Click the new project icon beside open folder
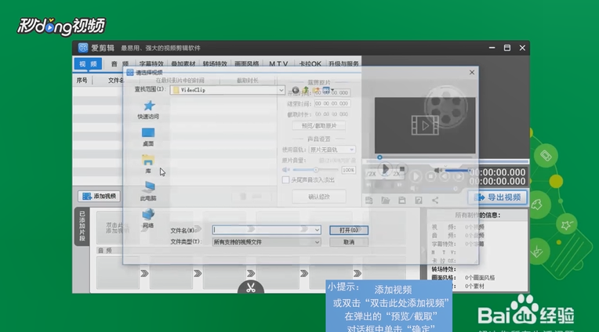Image resolution: width=599 pixels, height=332 pixels. tap(368, 200)
